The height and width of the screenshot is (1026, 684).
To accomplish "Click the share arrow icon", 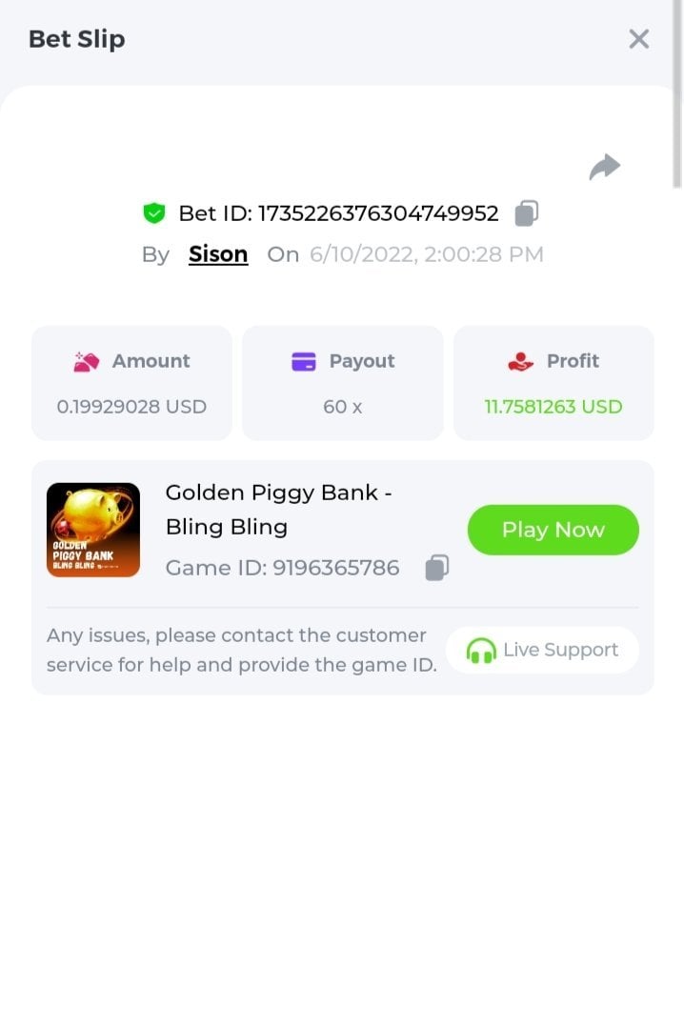I will click(604, 168).
